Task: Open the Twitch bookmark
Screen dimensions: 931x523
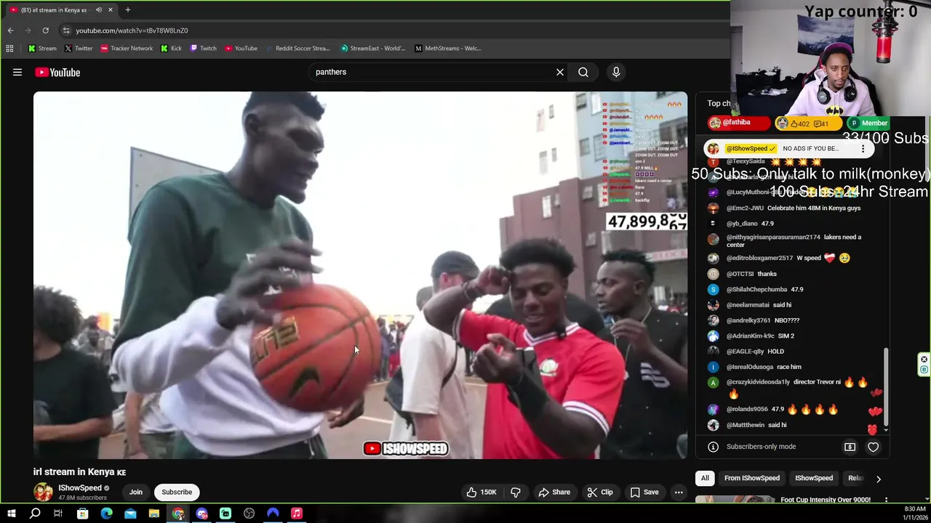Action: pyautogui.click(x=203, y=49)
